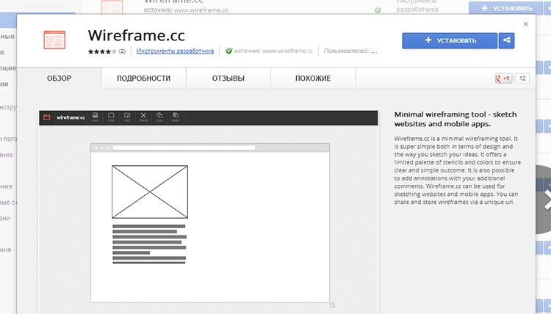Click the Пользователей count text

[x=350, y=51]
